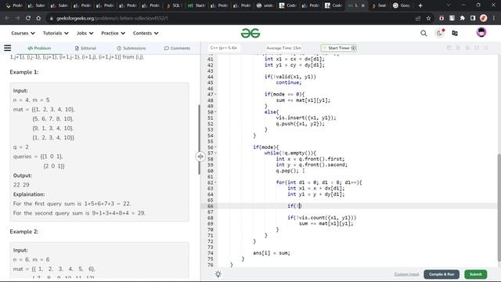Click the Start Timer button
The image size is (501, 282).
[339, 48]
